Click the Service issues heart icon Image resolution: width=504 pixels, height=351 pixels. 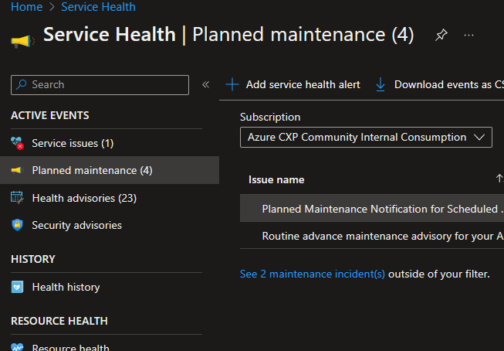[x=17, y=143]
